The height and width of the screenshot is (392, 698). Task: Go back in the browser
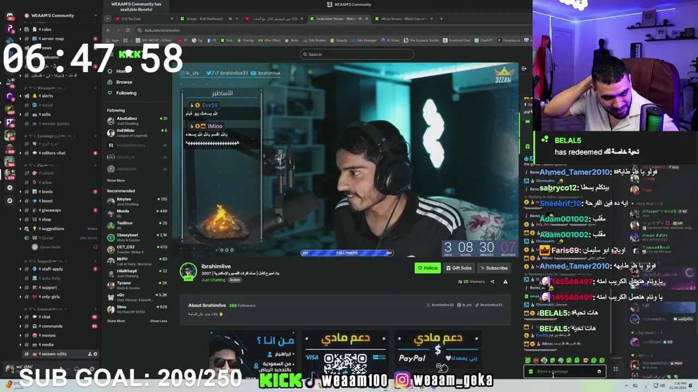[x=108, y=30]
